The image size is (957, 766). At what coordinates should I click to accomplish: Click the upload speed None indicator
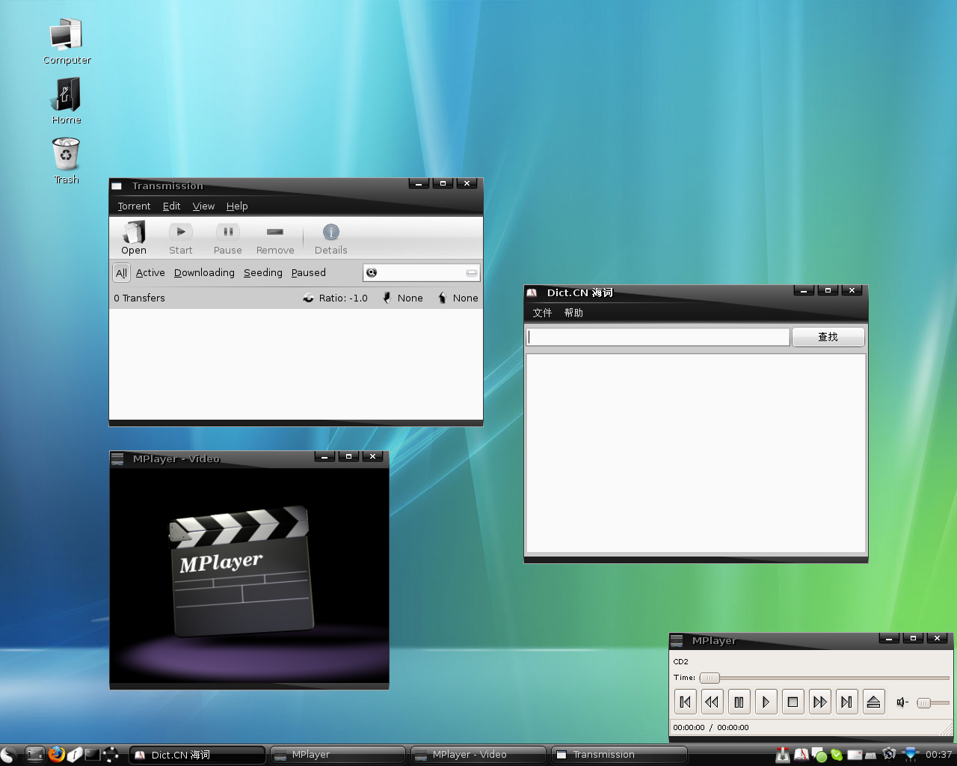pyautogui.click(x=458, y=298)
